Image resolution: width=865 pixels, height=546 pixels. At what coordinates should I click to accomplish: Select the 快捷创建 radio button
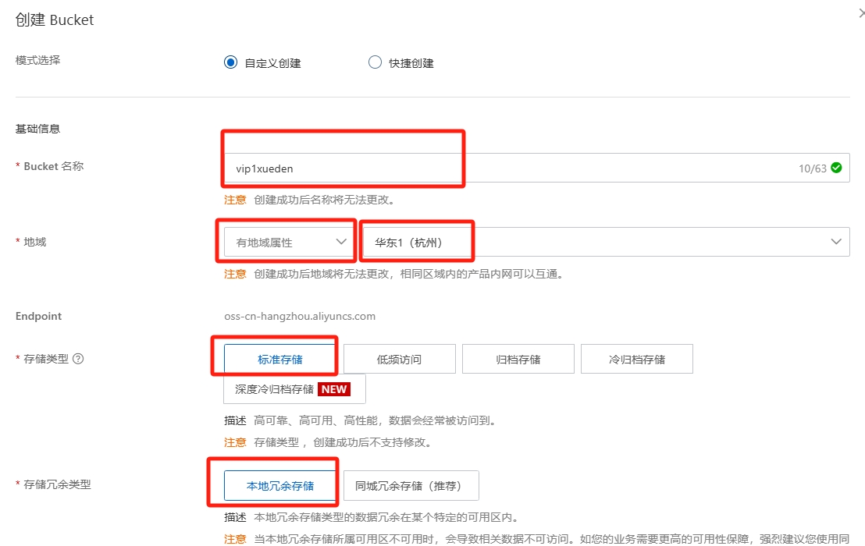[376, 62]
